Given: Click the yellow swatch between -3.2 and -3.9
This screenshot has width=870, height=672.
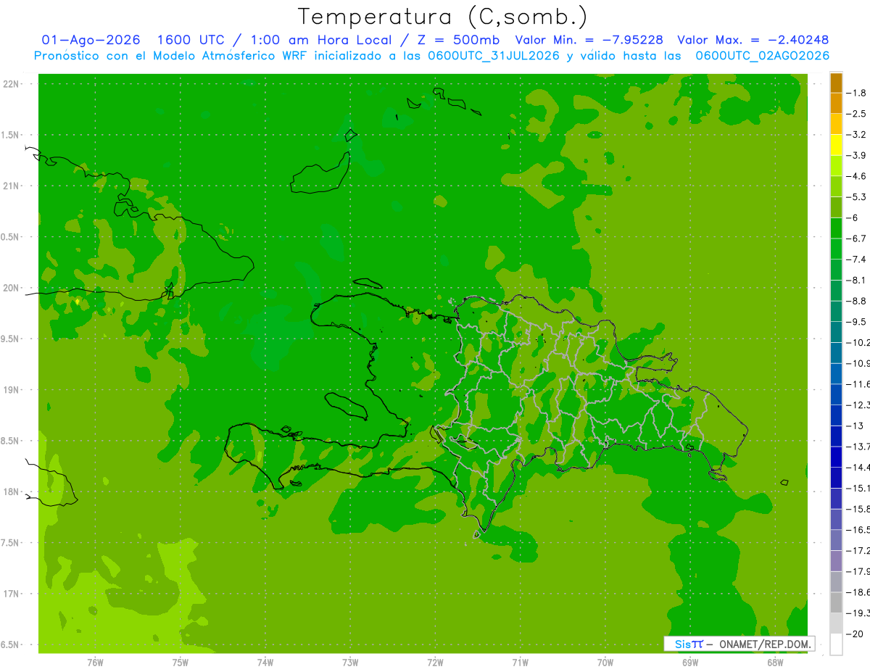Looking at the screenshot, I should coord(836,145).
